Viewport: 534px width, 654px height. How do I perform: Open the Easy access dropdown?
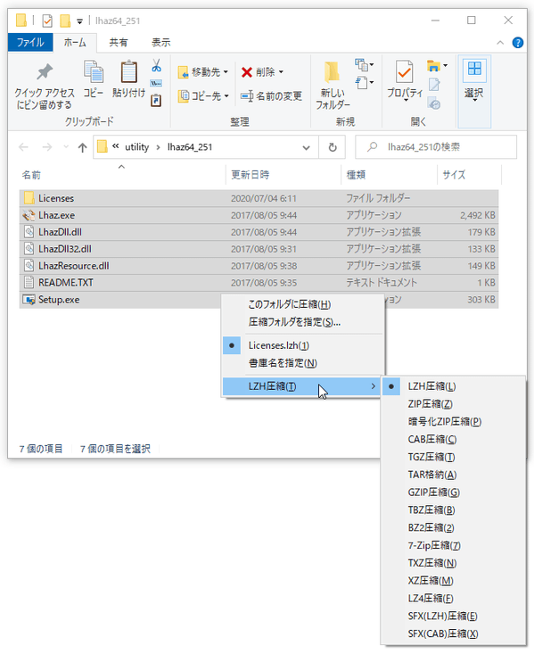click(x=364, y=83)
